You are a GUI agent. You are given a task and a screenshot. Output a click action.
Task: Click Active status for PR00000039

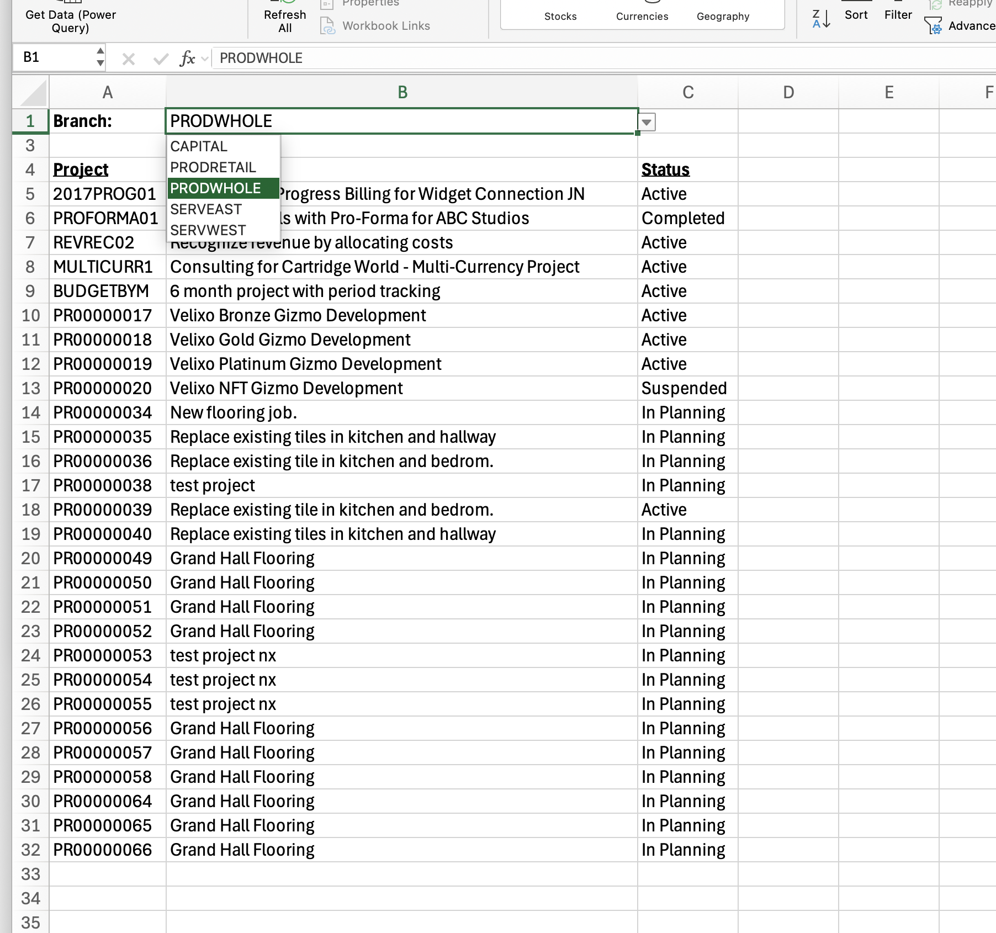tap(688, 510)
